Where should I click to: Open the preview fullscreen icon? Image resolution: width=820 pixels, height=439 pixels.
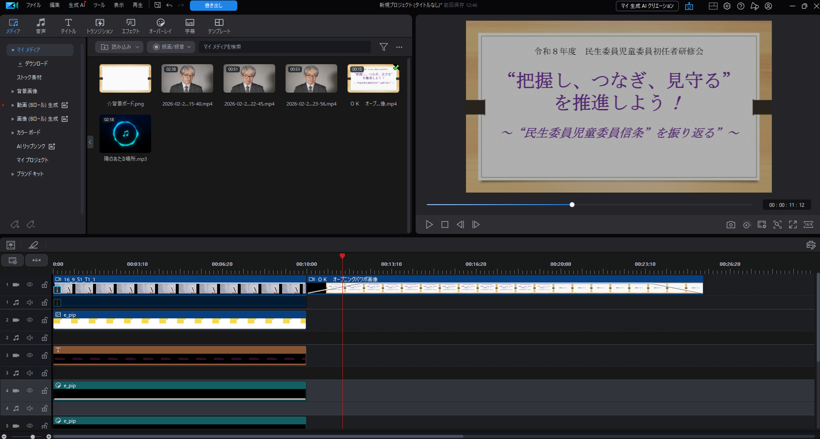pos(792,224)
